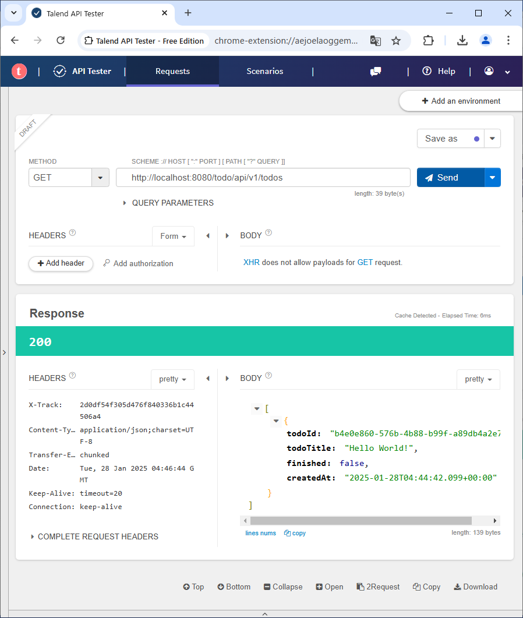The height and width of the screenshot is (618, 523).
Task: Click the Talend logo icon
Action: point(19,71)
